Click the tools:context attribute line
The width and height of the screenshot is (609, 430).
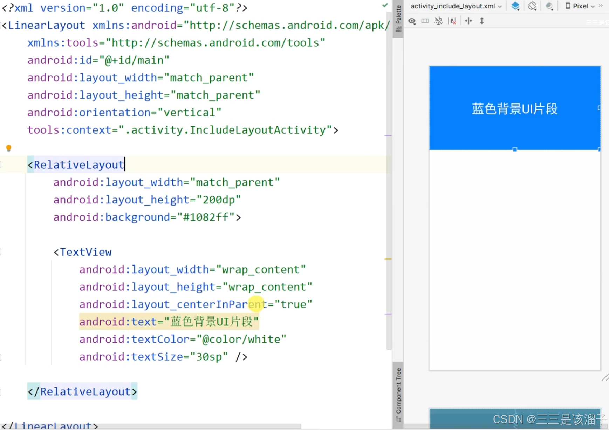(x=183, y=130)
